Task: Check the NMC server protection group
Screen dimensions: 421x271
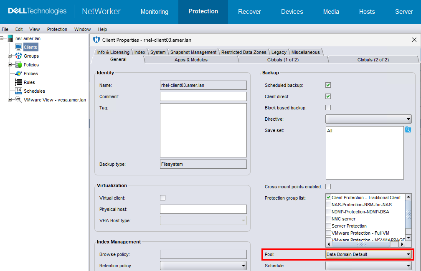Action: point(328,219)
